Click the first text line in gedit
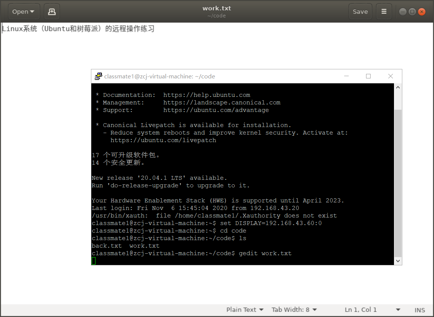 point(78,29)
